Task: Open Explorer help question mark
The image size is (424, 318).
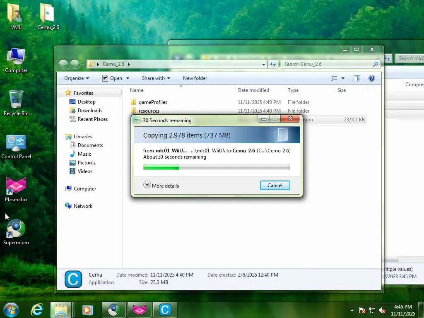Action: 372,78
